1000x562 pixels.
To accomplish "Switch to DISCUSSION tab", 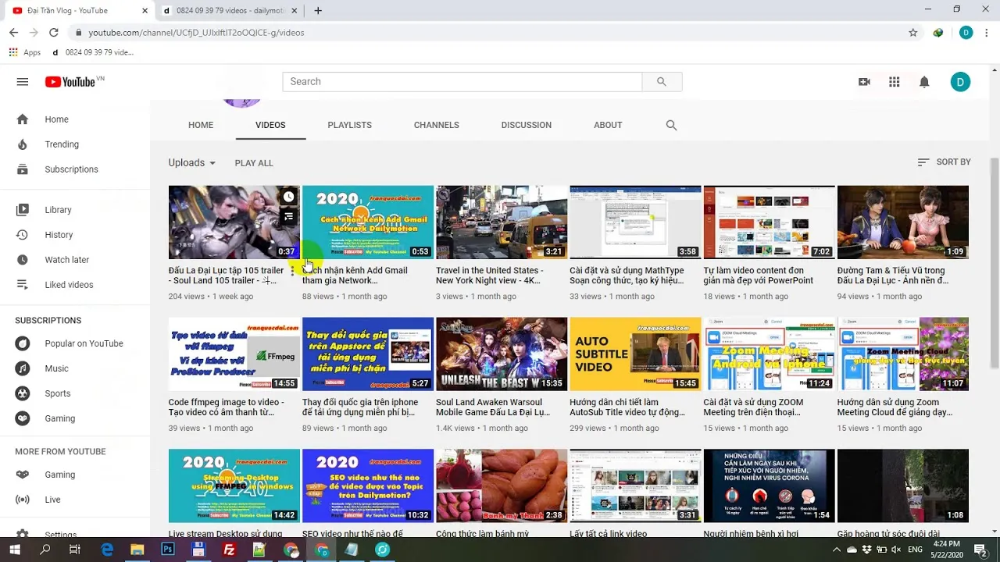I will [527, 125].
